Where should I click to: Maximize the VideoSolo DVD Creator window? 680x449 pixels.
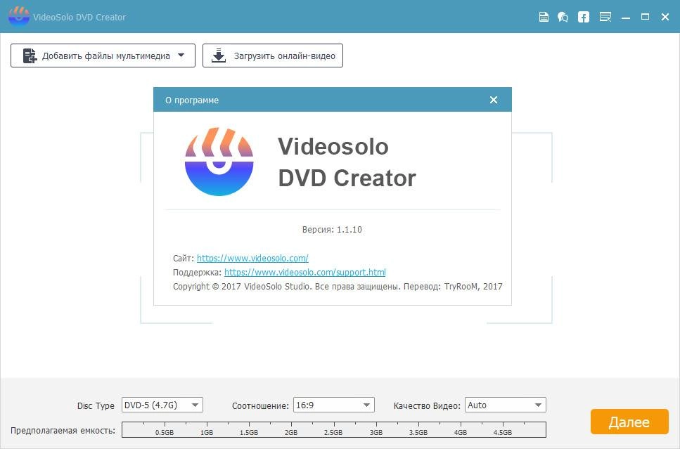pos(646,17)
